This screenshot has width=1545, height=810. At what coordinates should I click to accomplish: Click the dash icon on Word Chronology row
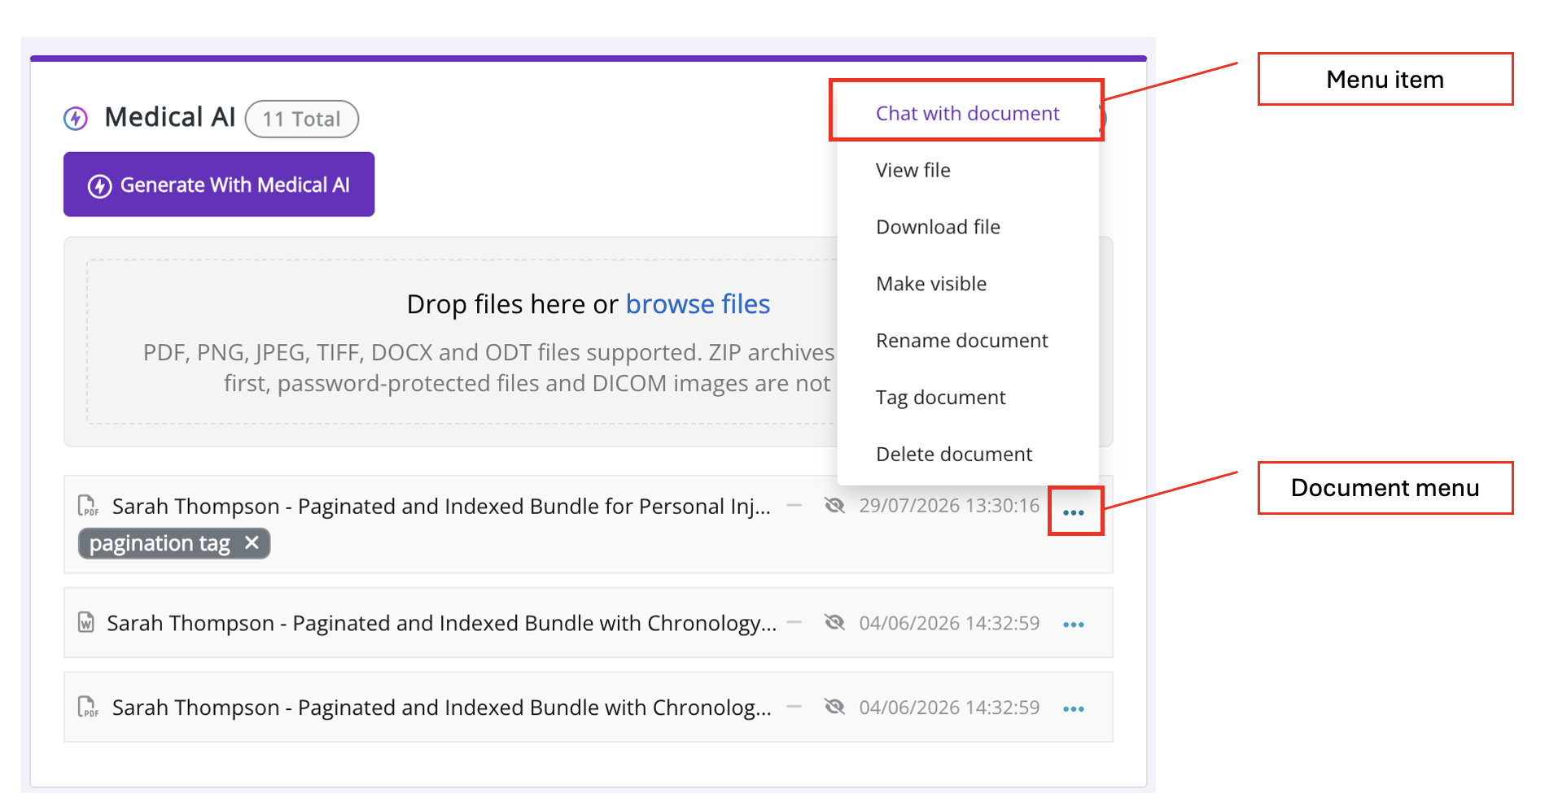794,623
